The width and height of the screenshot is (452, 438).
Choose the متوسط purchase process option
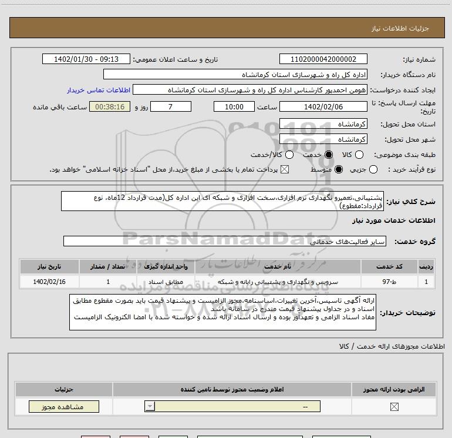coord(339,169)
